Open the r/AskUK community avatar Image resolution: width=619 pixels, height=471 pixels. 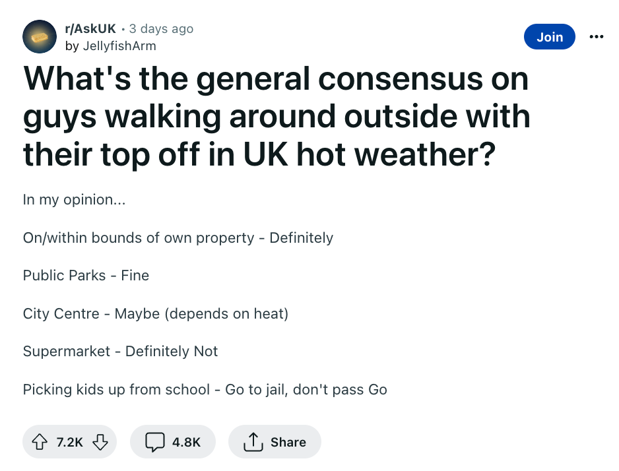[40, 36]
